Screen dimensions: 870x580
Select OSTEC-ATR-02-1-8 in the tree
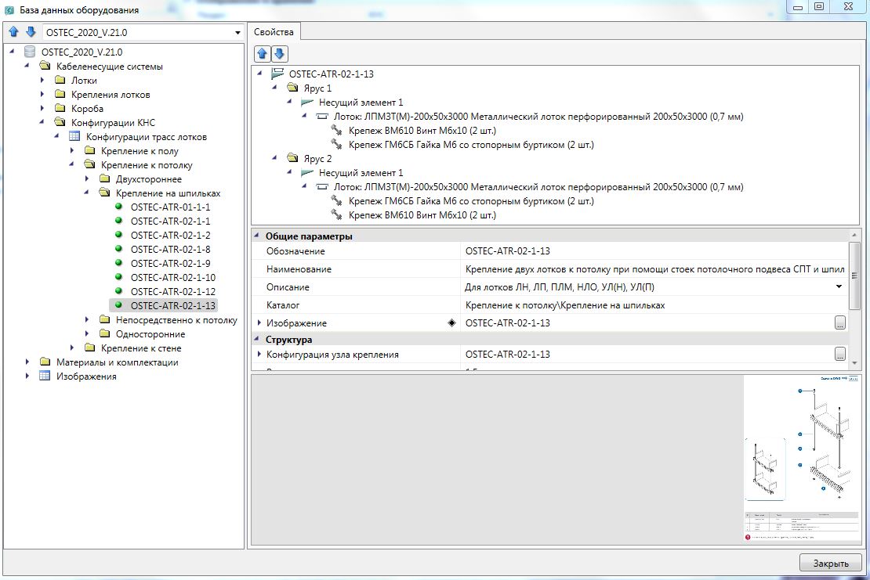tap(170, 249)
